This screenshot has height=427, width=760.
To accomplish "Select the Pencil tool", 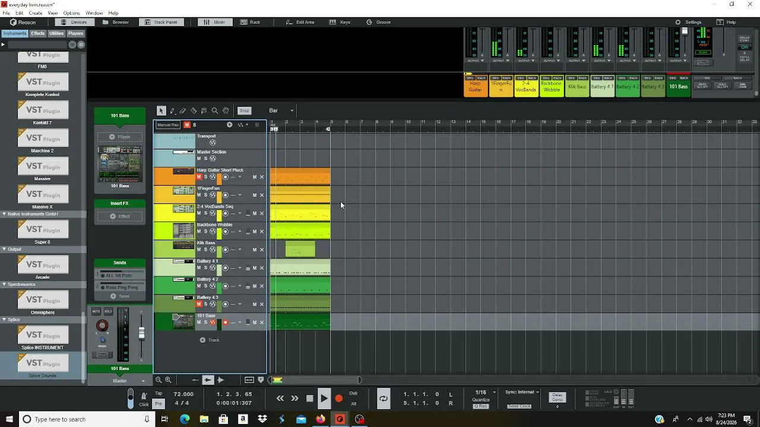I will pos(172,111).
